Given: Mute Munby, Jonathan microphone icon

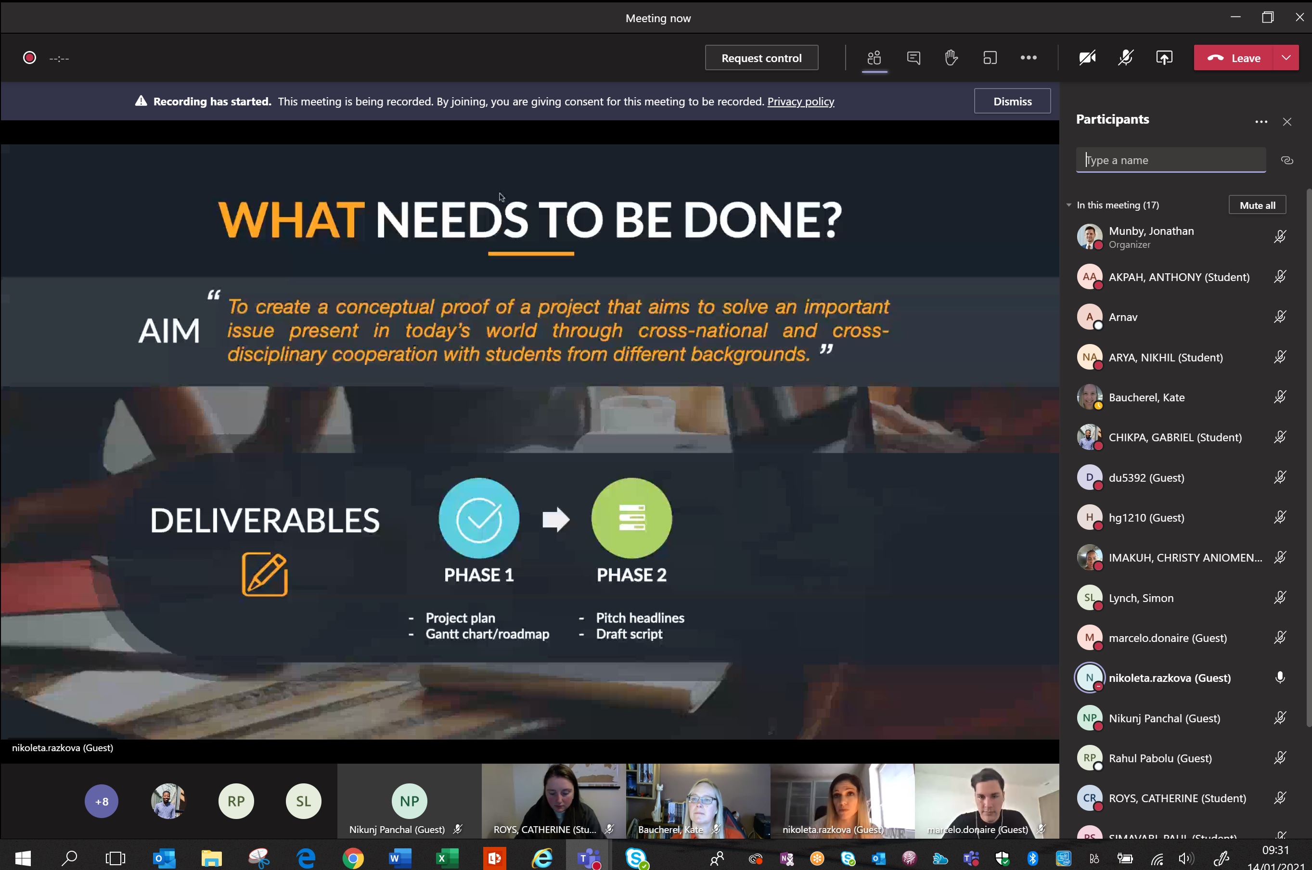Looking at the screenshot, I should click(x=1280, y=237).
